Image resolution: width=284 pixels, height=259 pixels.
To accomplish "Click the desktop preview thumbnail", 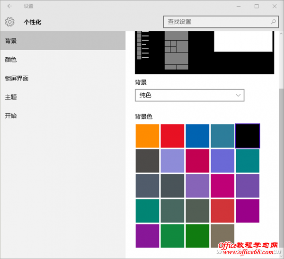I will 204,52.
